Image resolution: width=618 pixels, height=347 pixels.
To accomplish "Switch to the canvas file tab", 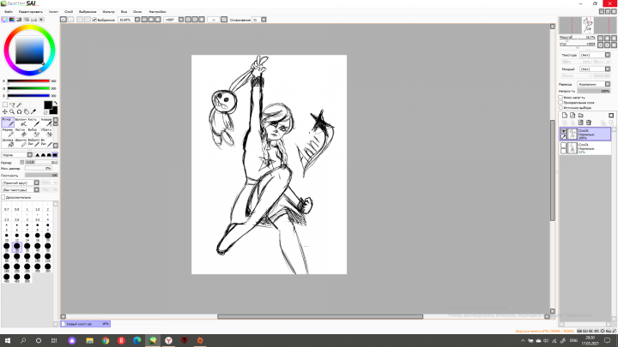I will coord(85,324).
